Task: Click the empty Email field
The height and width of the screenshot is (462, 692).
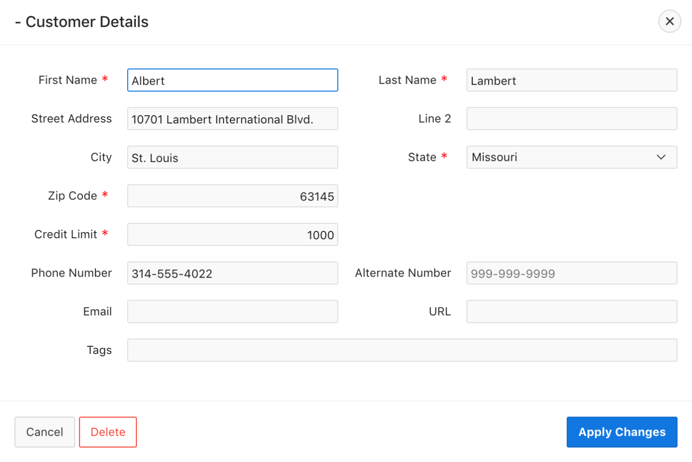Action: point(232,312)
